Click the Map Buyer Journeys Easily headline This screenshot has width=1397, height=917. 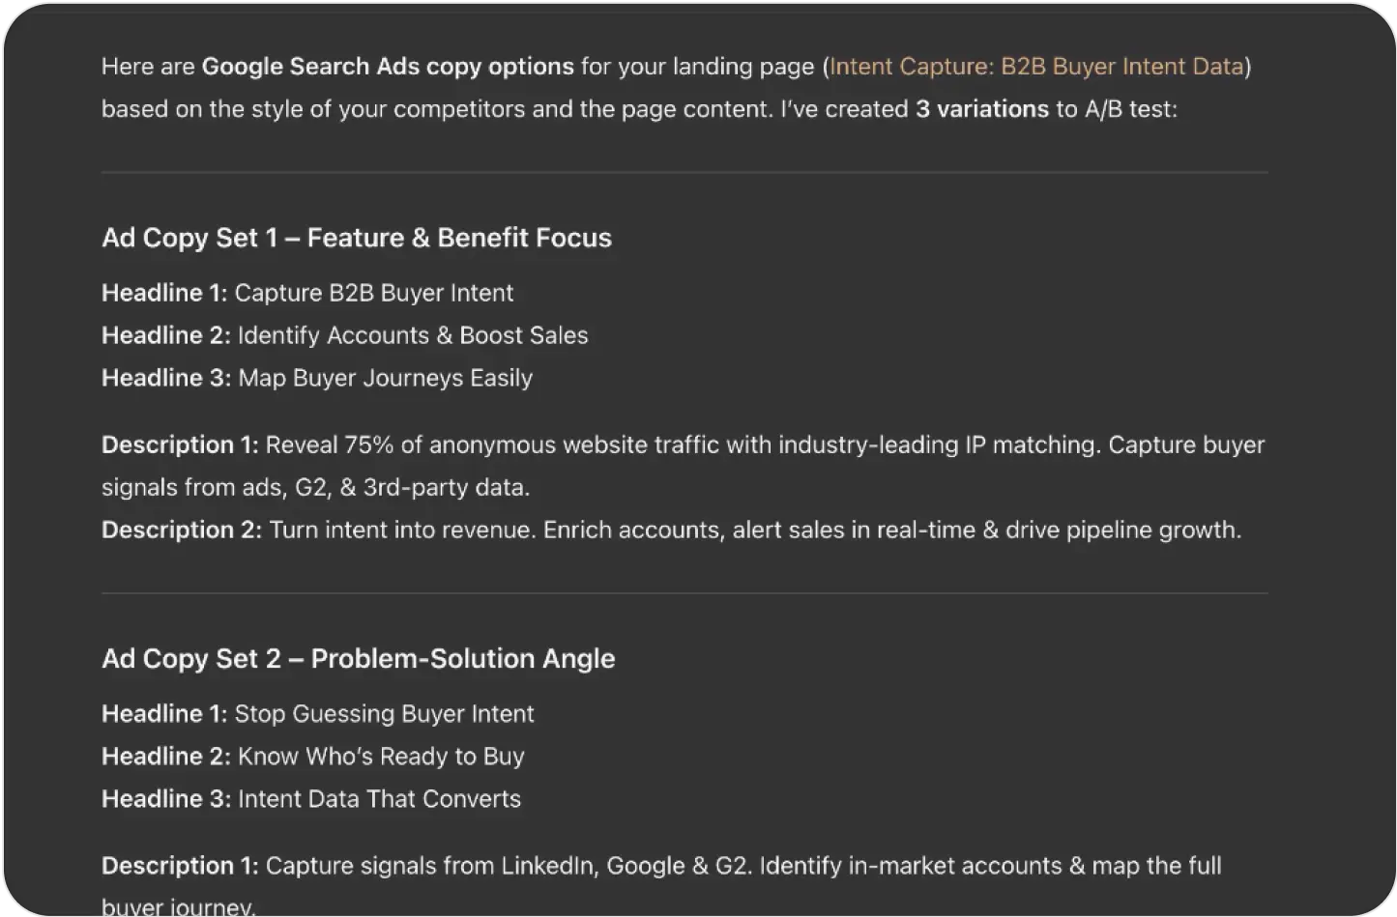[385, 378]
